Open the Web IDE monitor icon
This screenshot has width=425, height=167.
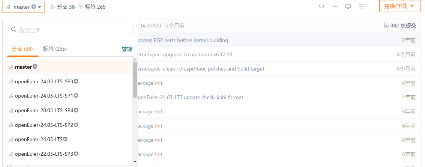pos(348,6)
